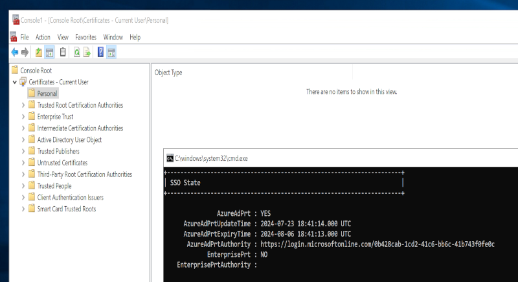518x282 pixels.
Task: Open the View menu
Action: tap(63, 38)
